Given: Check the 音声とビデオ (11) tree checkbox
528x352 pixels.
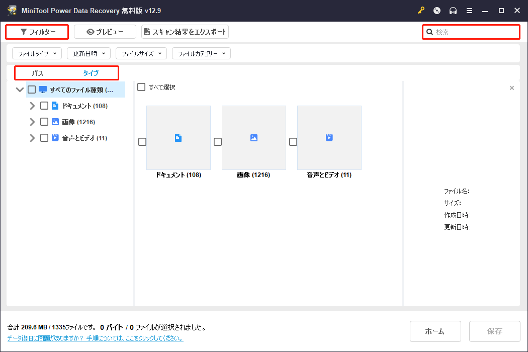Looking at the screenshot, I should (44, 138).
